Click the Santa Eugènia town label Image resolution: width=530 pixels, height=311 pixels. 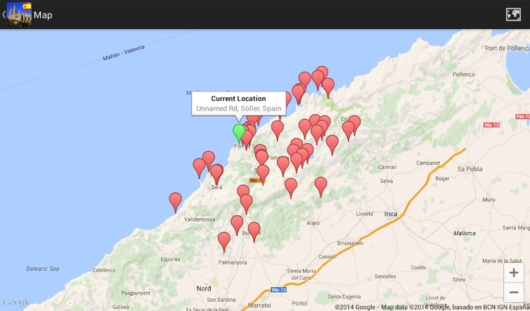(344, 297)
